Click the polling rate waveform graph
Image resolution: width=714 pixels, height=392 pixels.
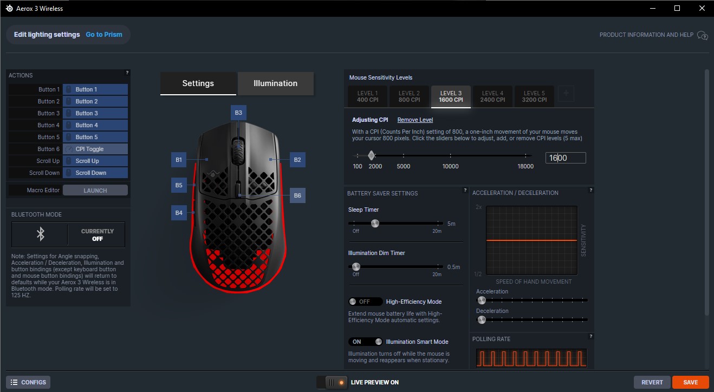tap(531, 358)
